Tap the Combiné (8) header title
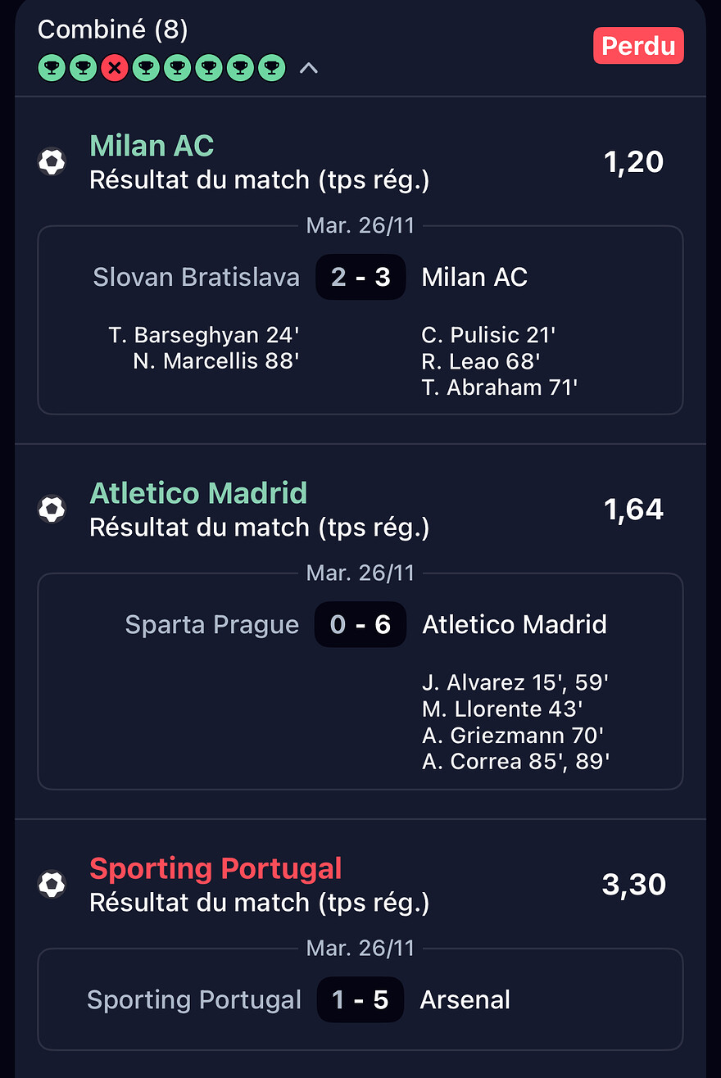 pos(113,29)
